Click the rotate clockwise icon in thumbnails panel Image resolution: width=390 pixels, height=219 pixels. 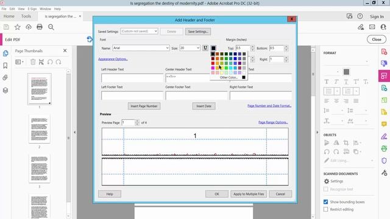[x=58, y=62]
